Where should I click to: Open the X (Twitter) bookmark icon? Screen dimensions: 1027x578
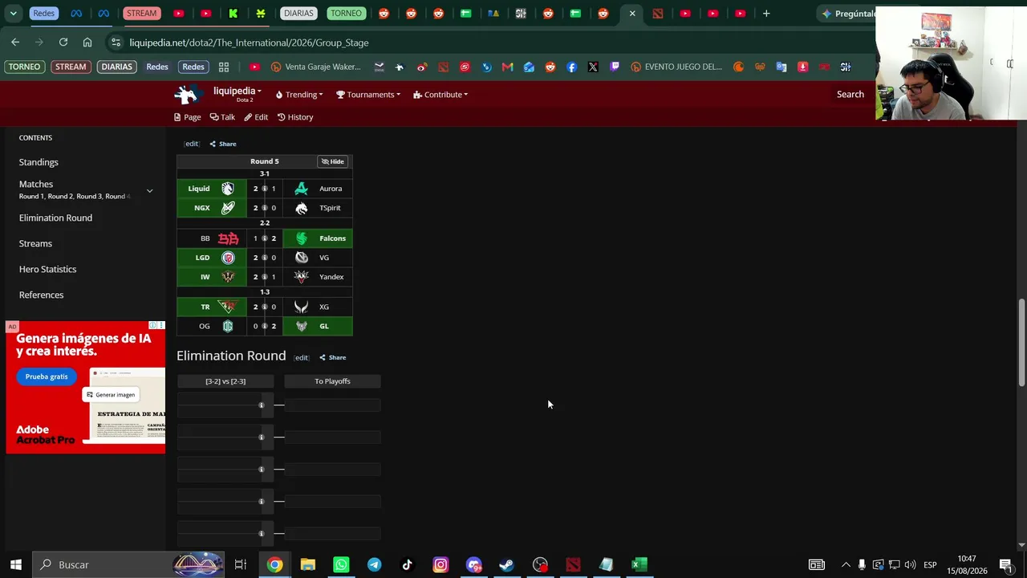coord(593,67)
